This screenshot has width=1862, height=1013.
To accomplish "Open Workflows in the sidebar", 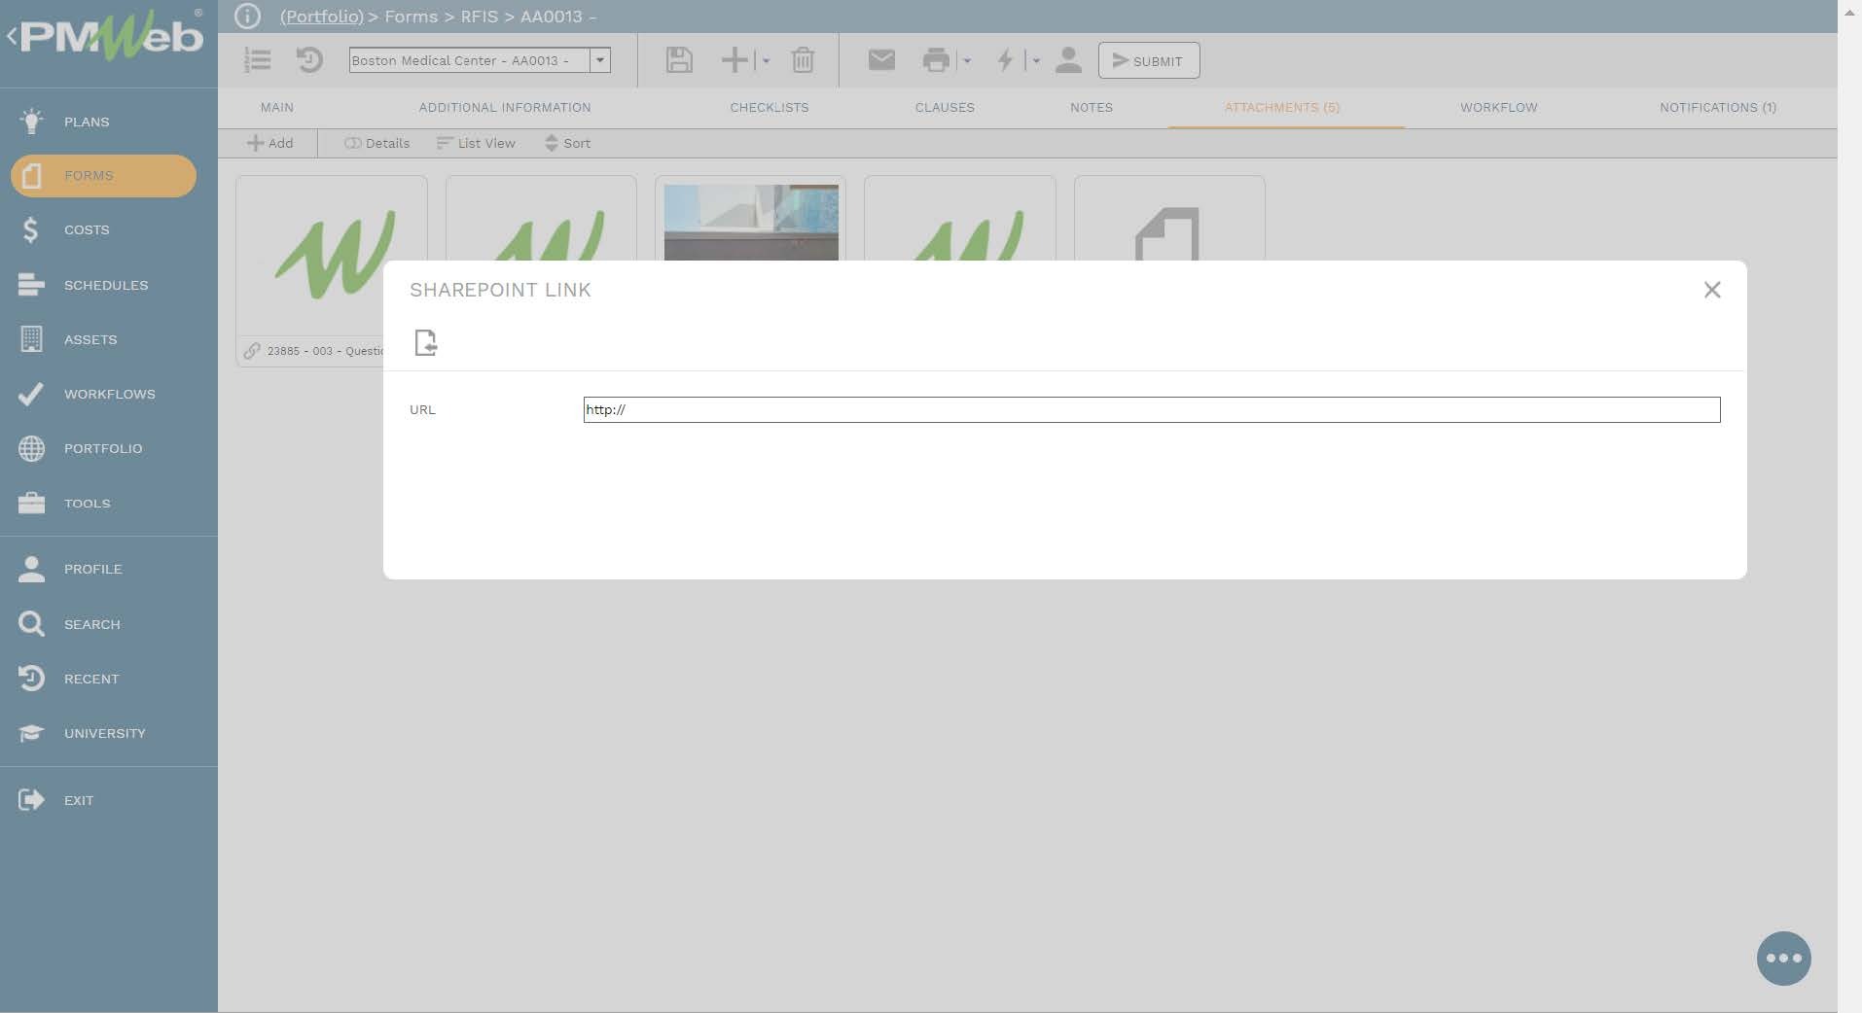I will [x=109, y=394].
